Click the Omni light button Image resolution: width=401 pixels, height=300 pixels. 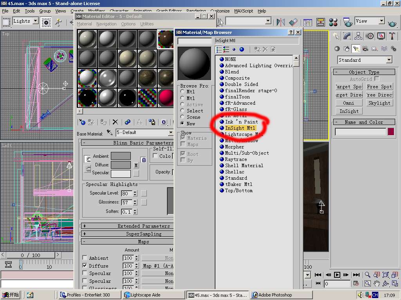coord(349,103)
